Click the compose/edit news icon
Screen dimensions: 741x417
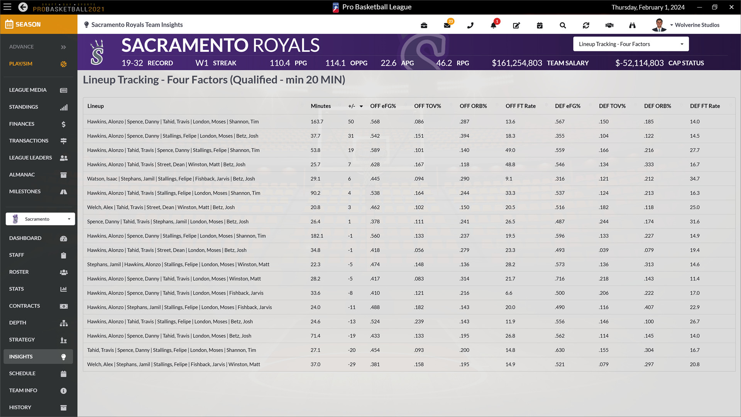pyautogui.click(x=516, y=25)
